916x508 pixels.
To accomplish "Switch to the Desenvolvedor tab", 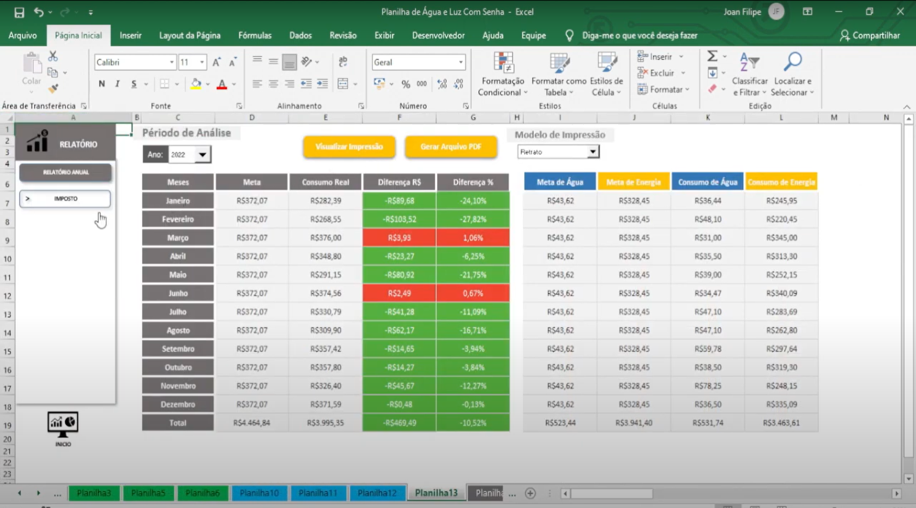I will (438, 35).
